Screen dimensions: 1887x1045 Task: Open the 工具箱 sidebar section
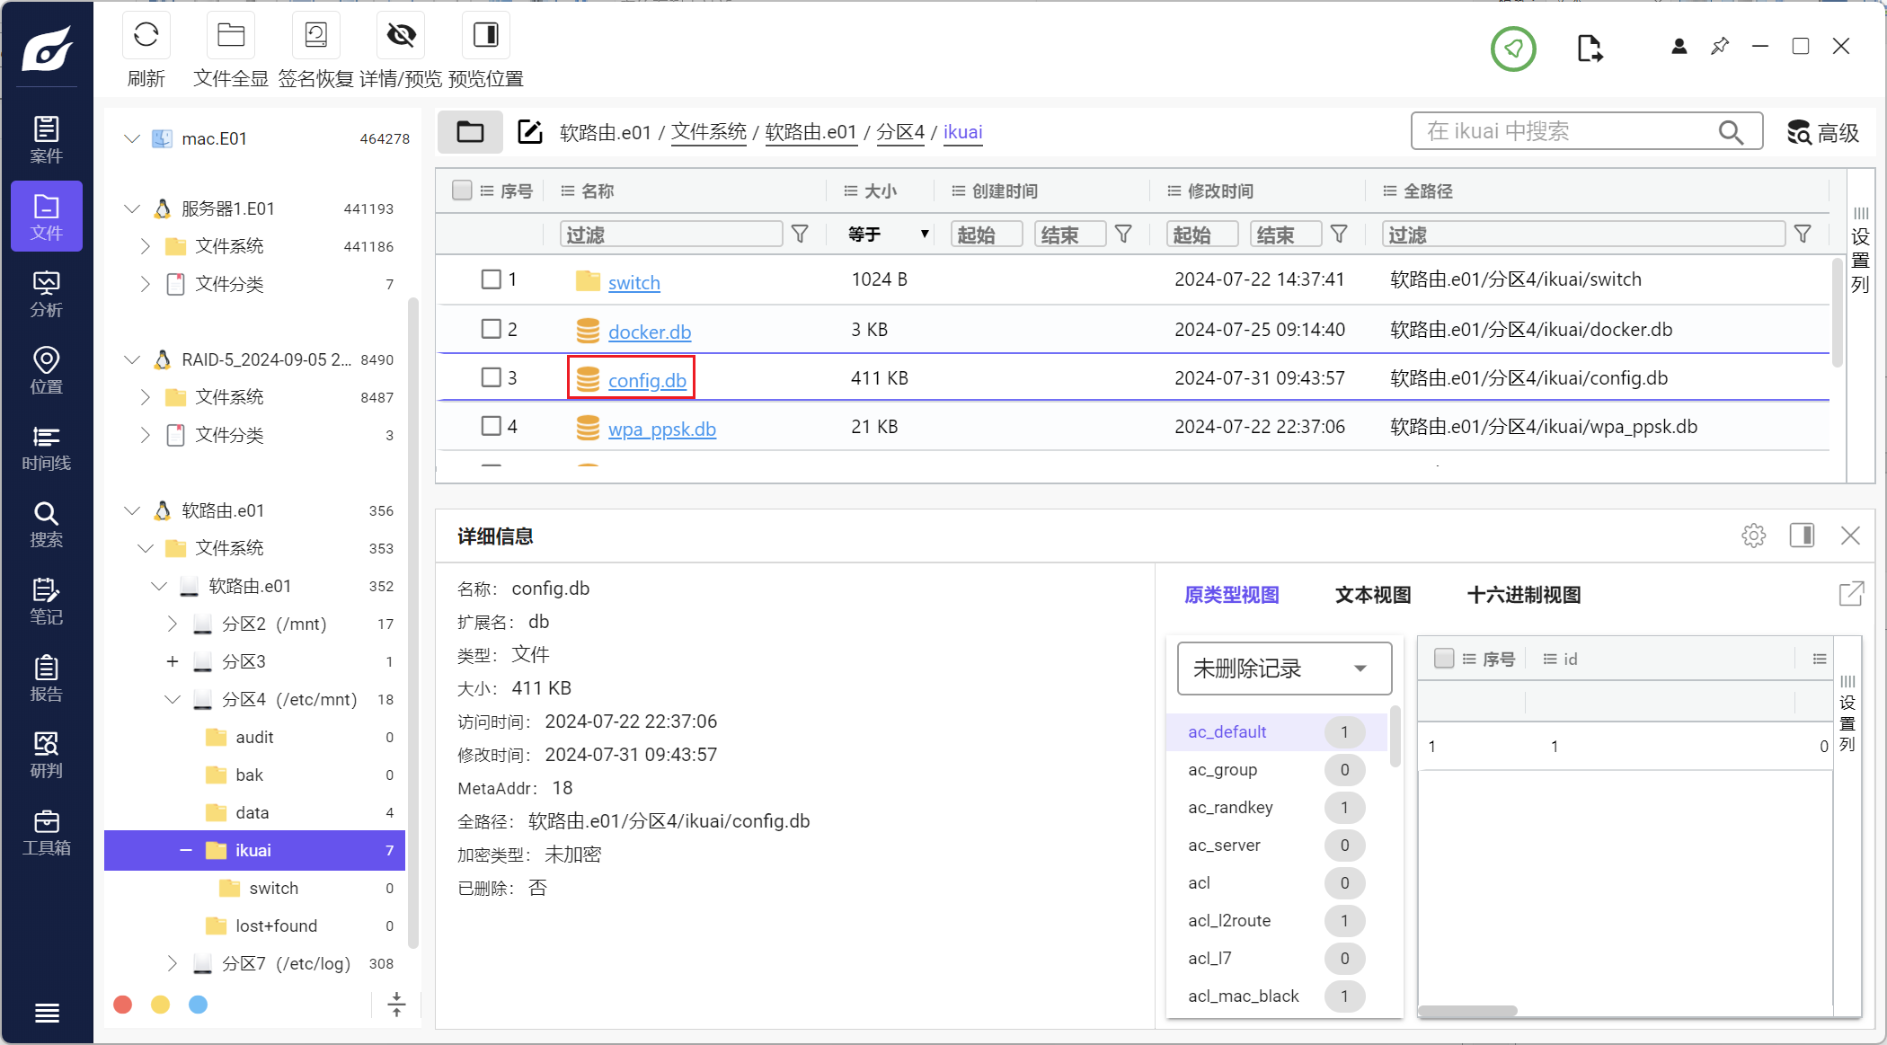click(47, 832)
